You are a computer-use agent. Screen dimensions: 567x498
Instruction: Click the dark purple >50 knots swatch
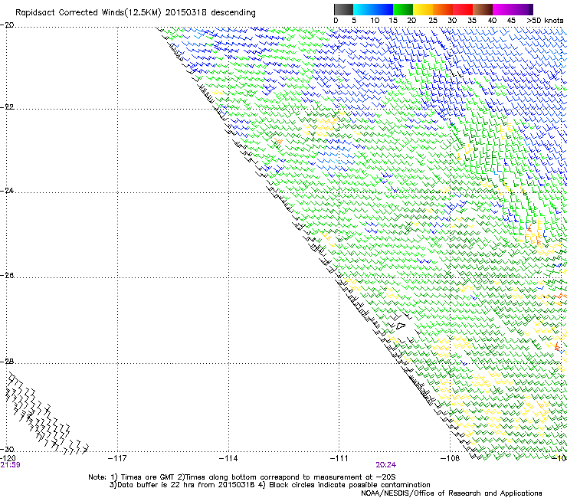530,9
